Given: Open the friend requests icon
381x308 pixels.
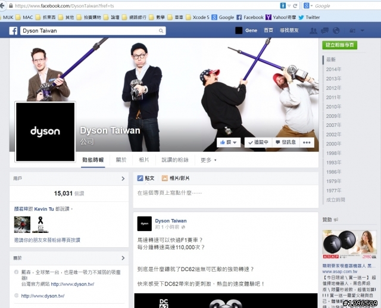Looking at the screenshot, I should [313, 30].
